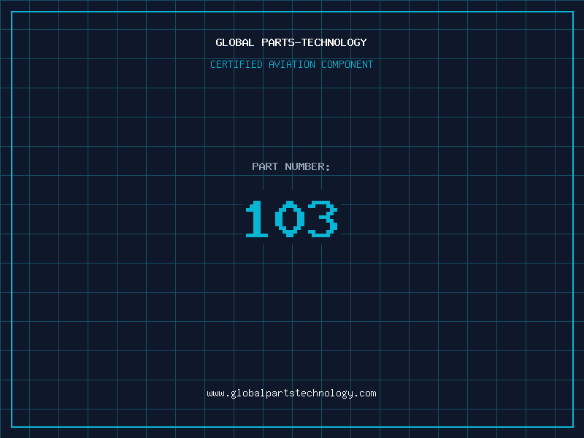This screenshot has width=584, height=438.
Task: Open the www.globalpartstechnology.com website link
Action: pyautogui.click(x=291, y=393)
